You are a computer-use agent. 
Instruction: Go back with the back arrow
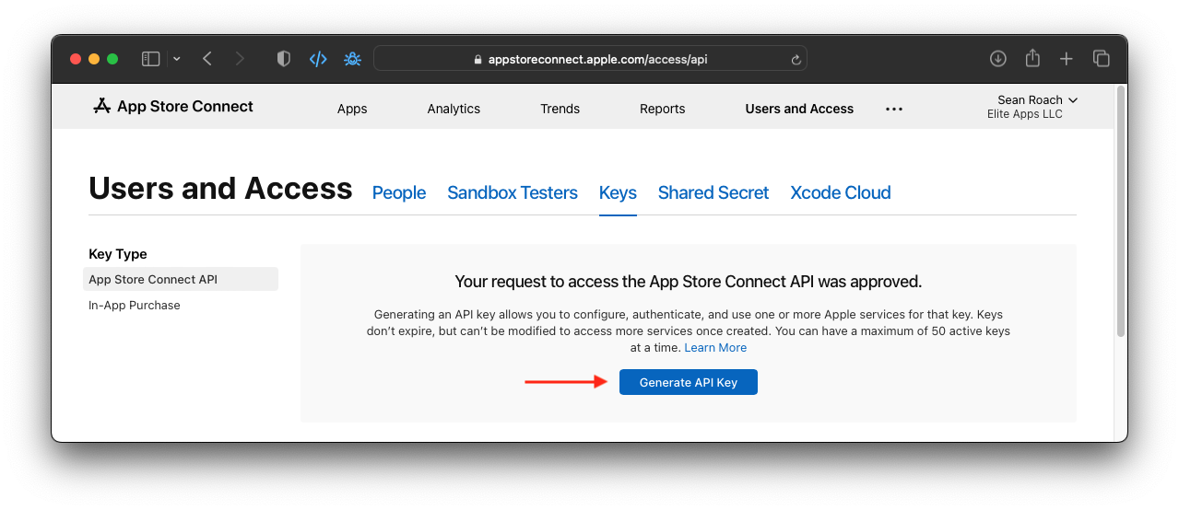click(x=207, y=59)
